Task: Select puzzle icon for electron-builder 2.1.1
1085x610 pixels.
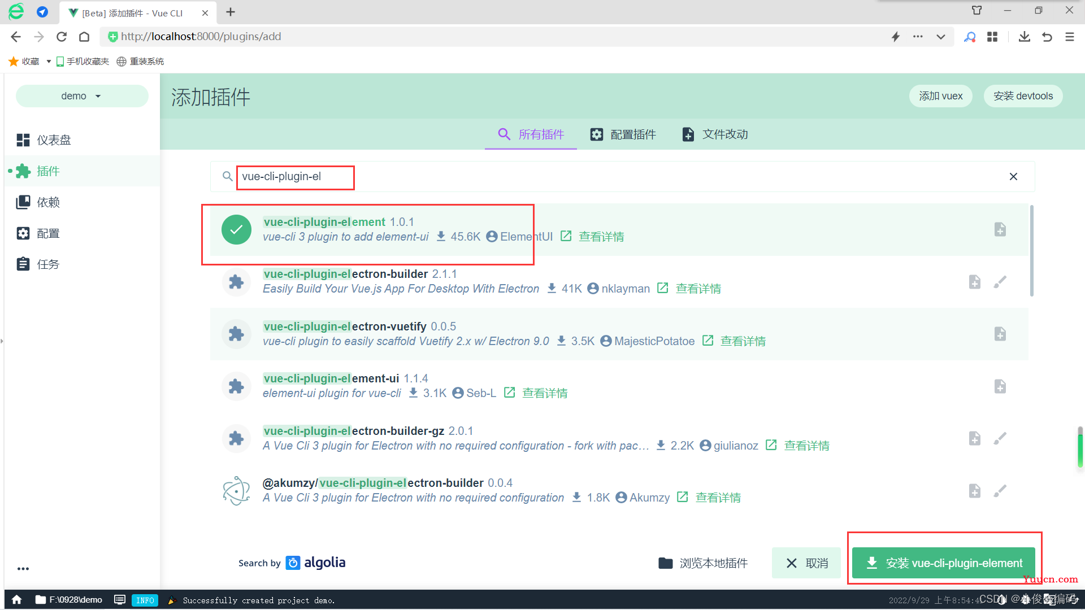Action: [236, 282]
